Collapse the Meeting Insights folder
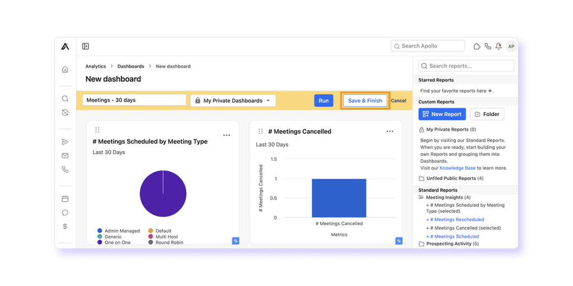 [444, 197]
